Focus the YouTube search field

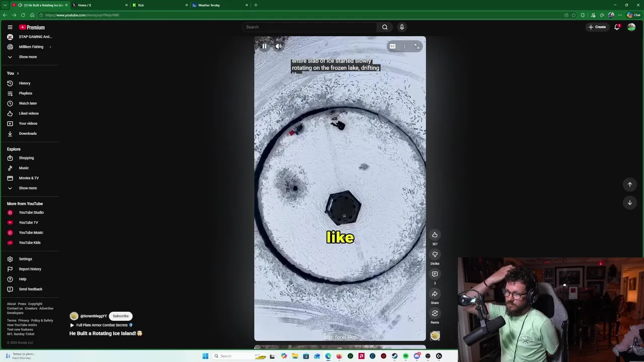click(x=309, y=27)
